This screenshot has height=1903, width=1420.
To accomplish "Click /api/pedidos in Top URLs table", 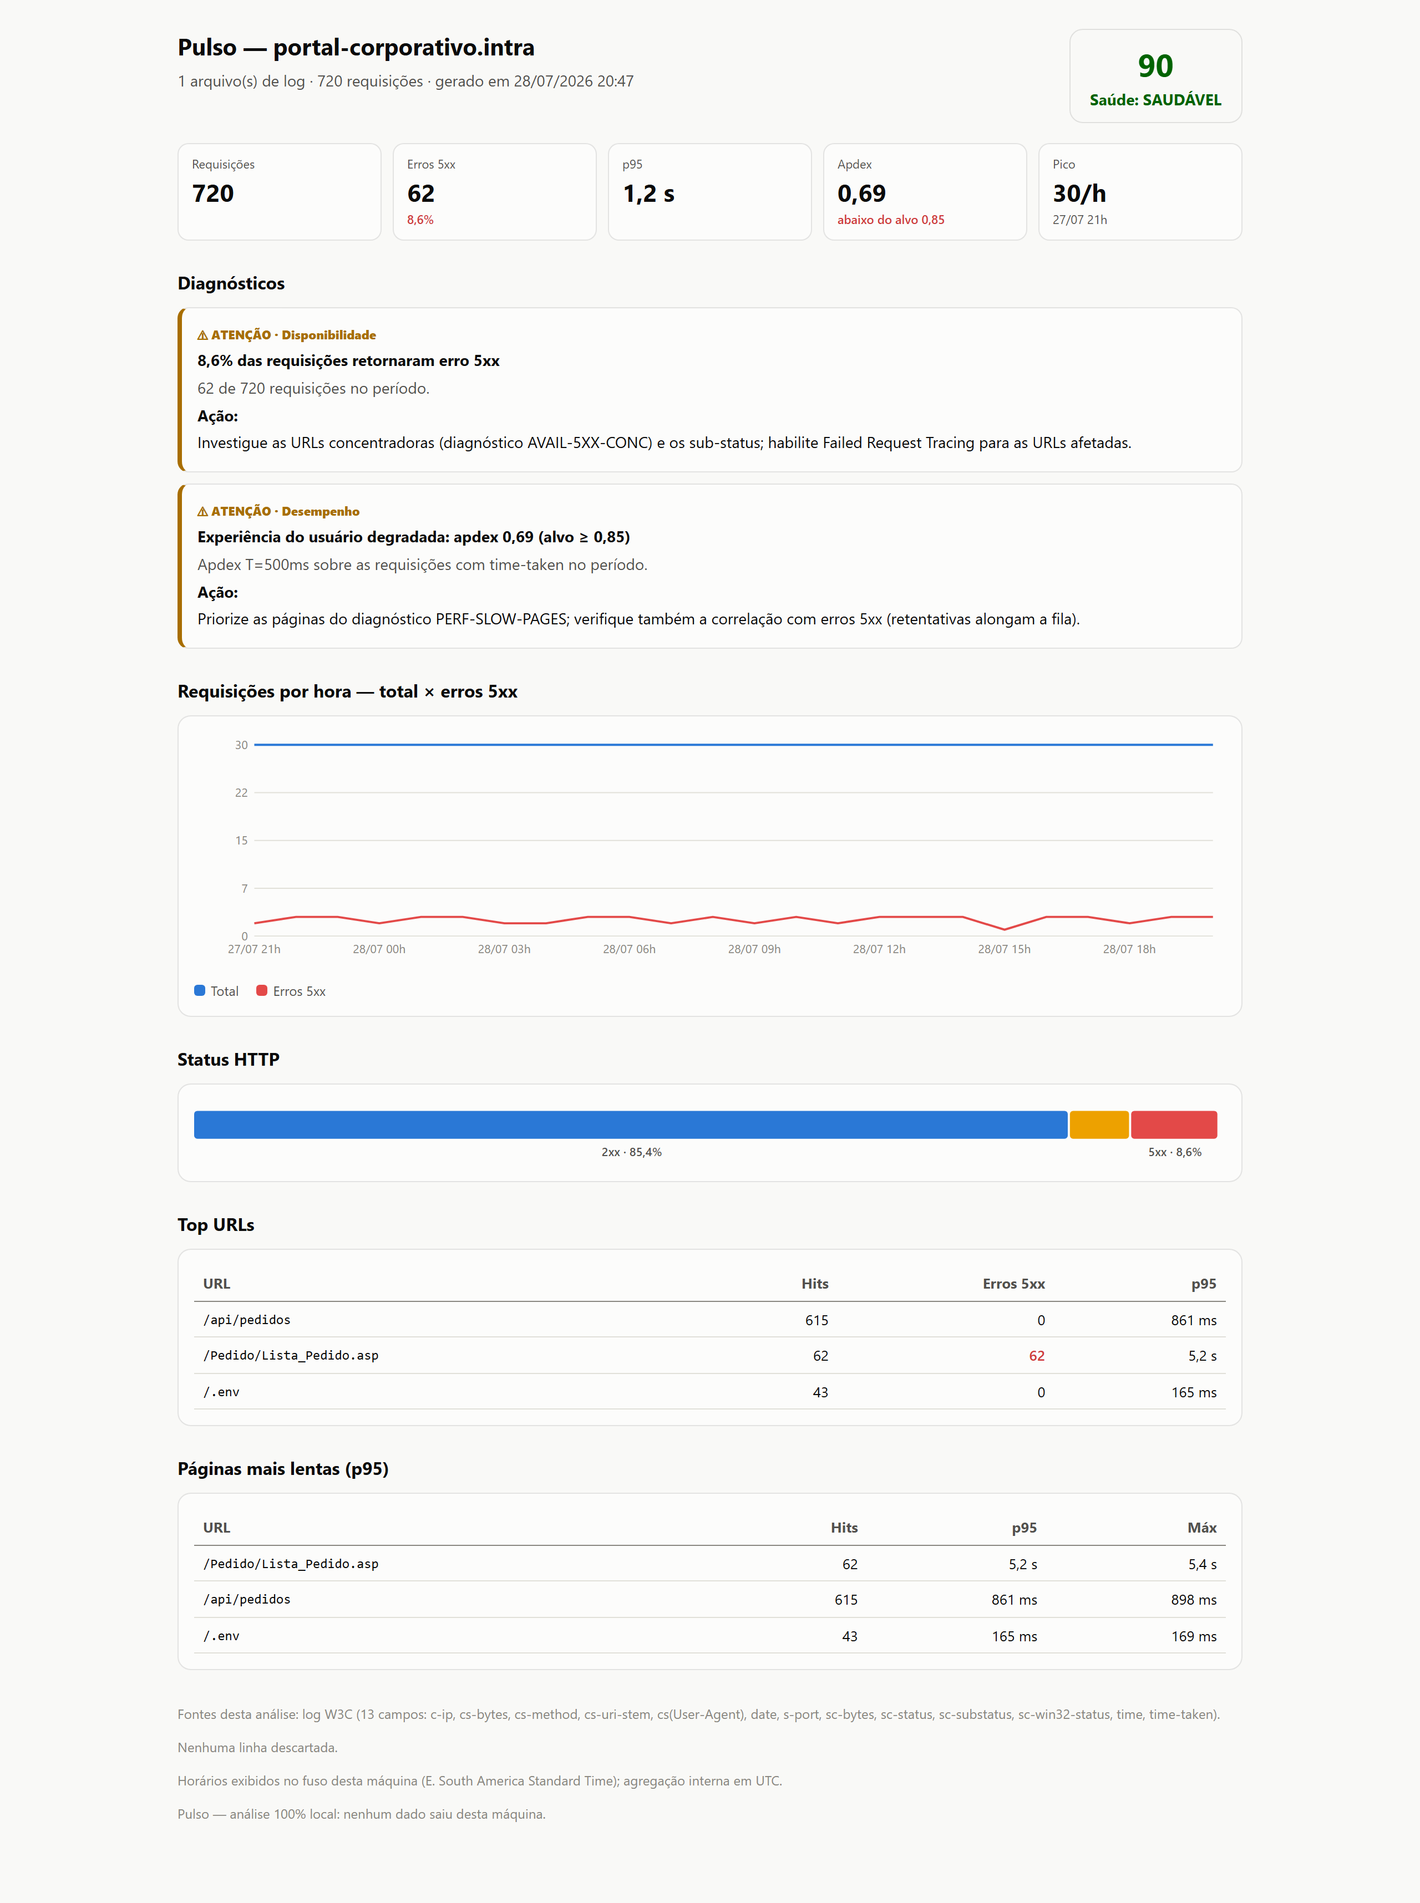I will tap(247, 1320).
